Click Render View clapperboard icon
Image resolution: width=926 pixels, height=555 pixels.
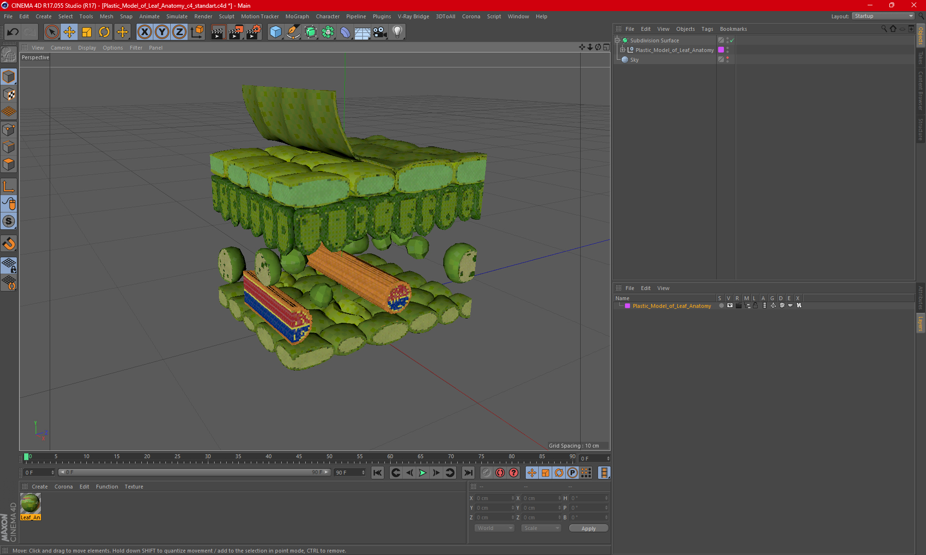(218, 32)
